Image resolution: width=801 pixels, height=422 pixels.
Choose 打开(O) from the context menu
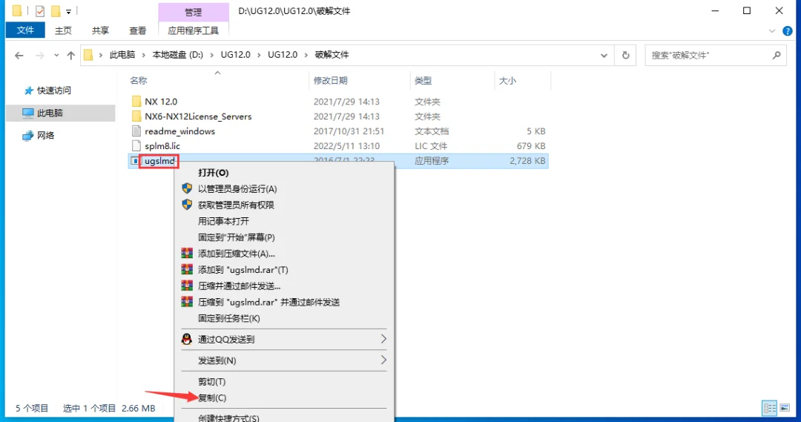point(213,173)
